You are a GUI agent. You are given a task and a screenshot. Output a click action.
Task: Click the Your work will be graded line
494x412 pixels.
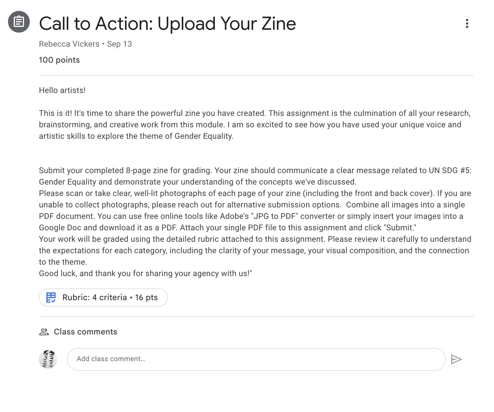point(255,239)
